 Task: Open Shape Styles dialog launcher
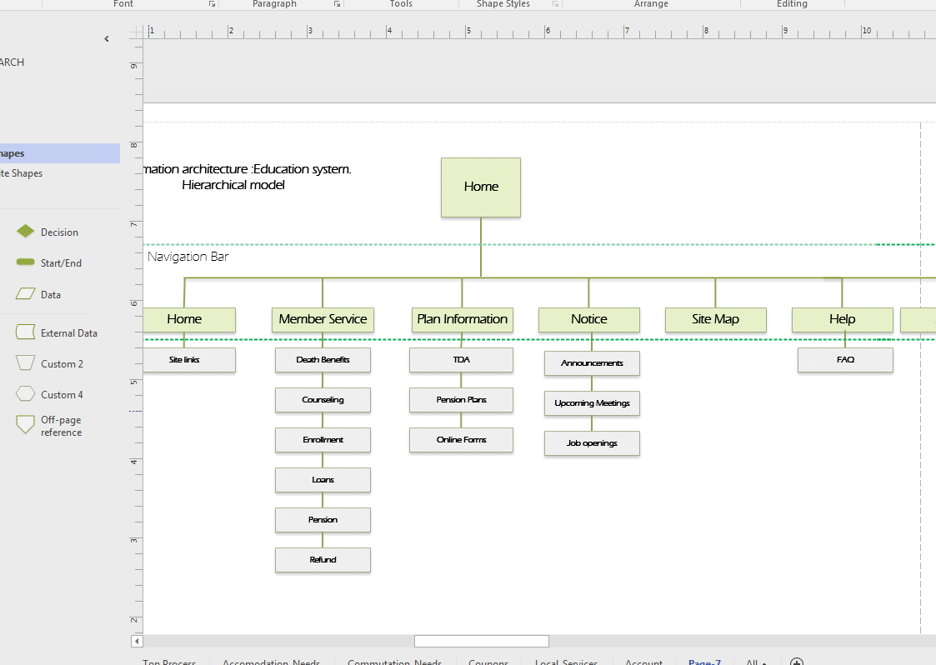[x=555, y=4]
